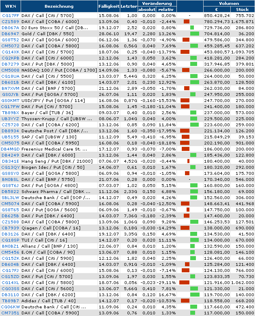
Task: Click the Letzter column header
Action: coord(129,6)
